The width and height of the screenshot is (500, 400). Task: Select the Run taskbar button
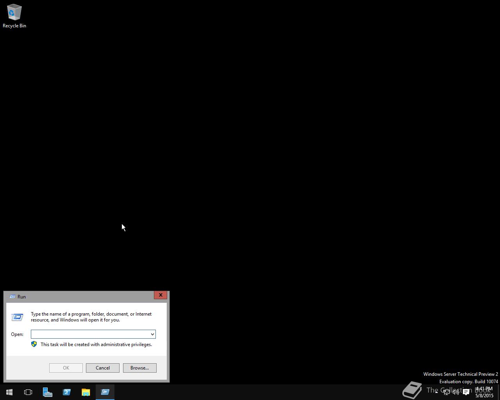(x=105, y=392)
